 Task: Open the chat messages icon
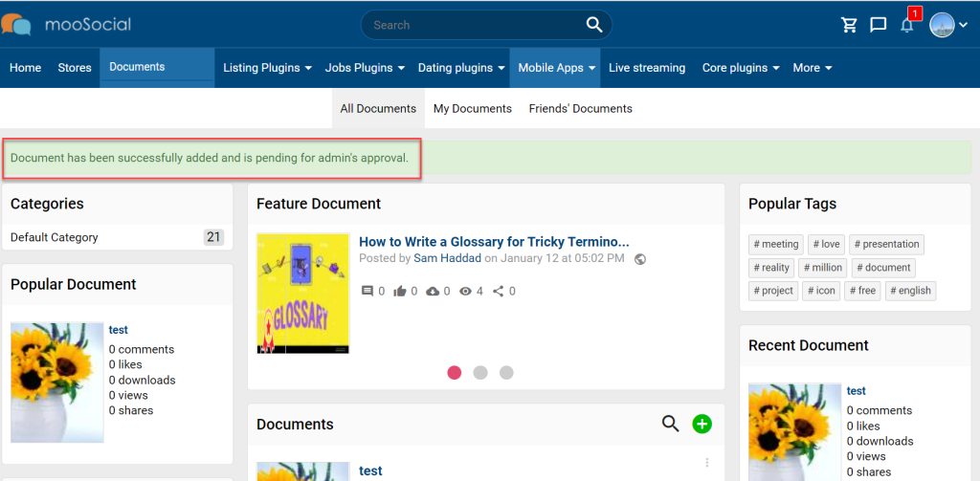879,25
